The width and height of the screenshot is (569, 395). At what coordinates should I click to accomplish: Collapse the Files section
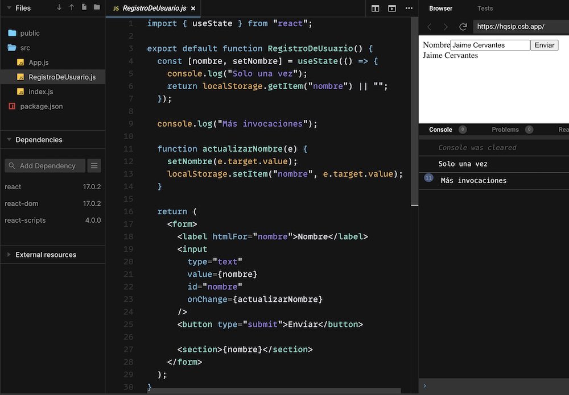tap(9, 9)
